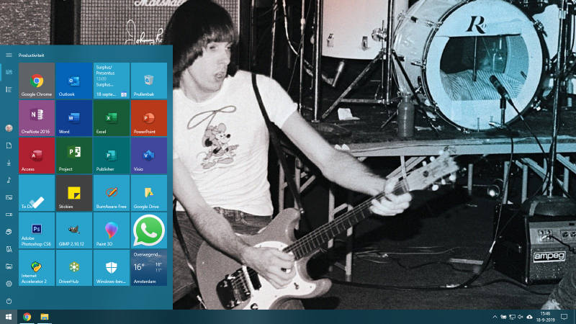Launch the Stickies tile
The height and width of the screenshot is (324, 576).
pos(74,193)
